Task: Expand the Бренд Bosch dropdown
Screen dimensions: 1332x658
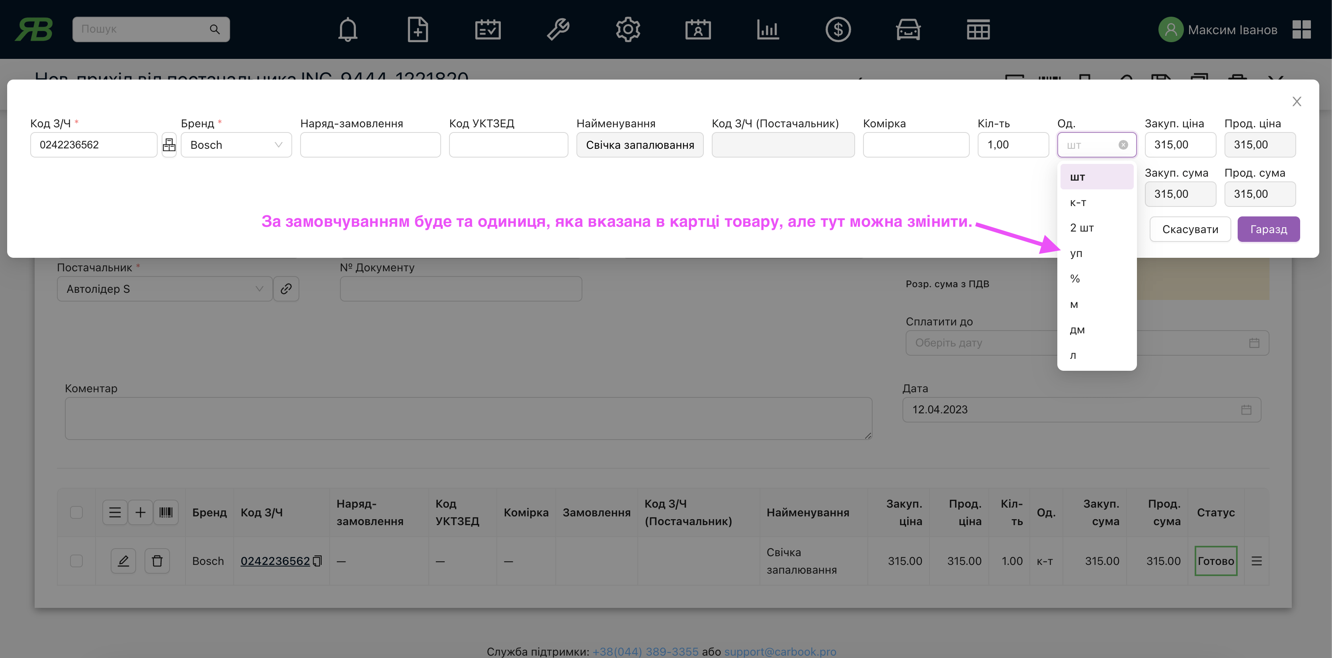Action: click(236, 145)
